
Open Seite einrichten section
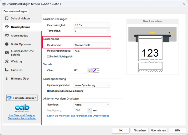coord(22,18)
